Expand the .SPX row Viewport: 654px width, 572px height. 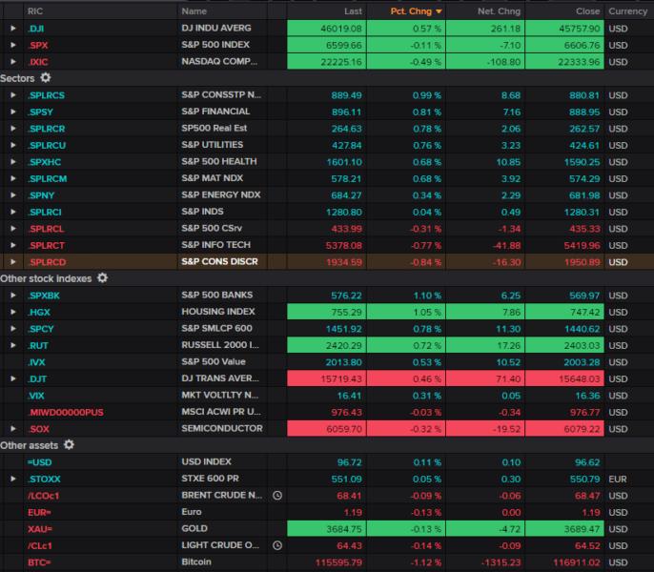(x=13, y=45)
